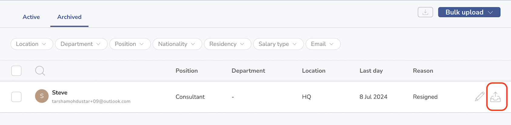Click Steve's avatar circle with letter S
Image resolution: width=511 pixels, height=125 pixels.
pyautogui.click(x=42, y=96)
